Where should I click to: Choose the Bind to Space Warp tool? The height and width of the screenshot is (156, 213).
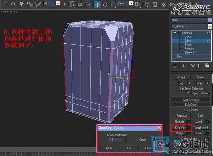(x=38, y=4)
